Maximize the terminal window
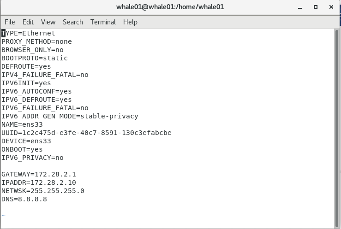Viewport: 341px width, 229px height. point(316,7)
